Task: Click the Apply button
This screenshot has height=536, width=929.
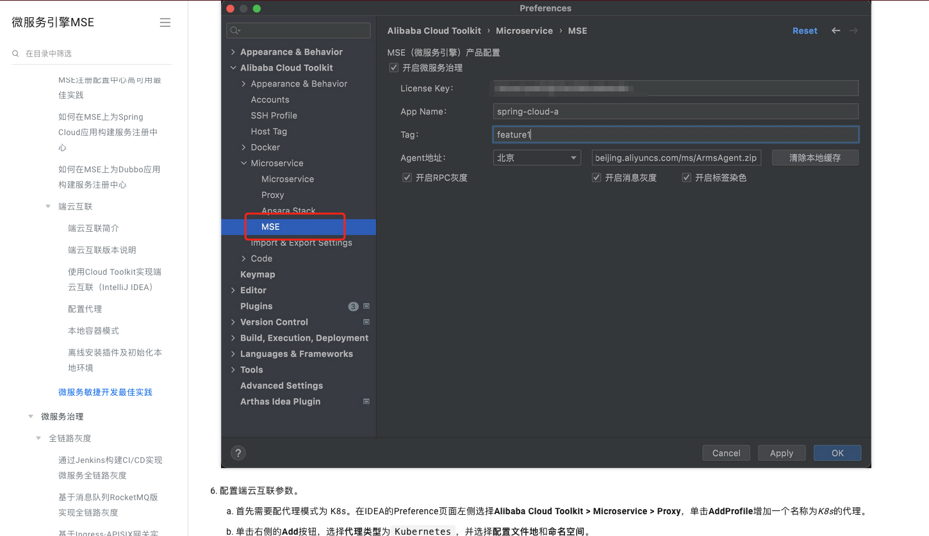Action: point(782,453)
